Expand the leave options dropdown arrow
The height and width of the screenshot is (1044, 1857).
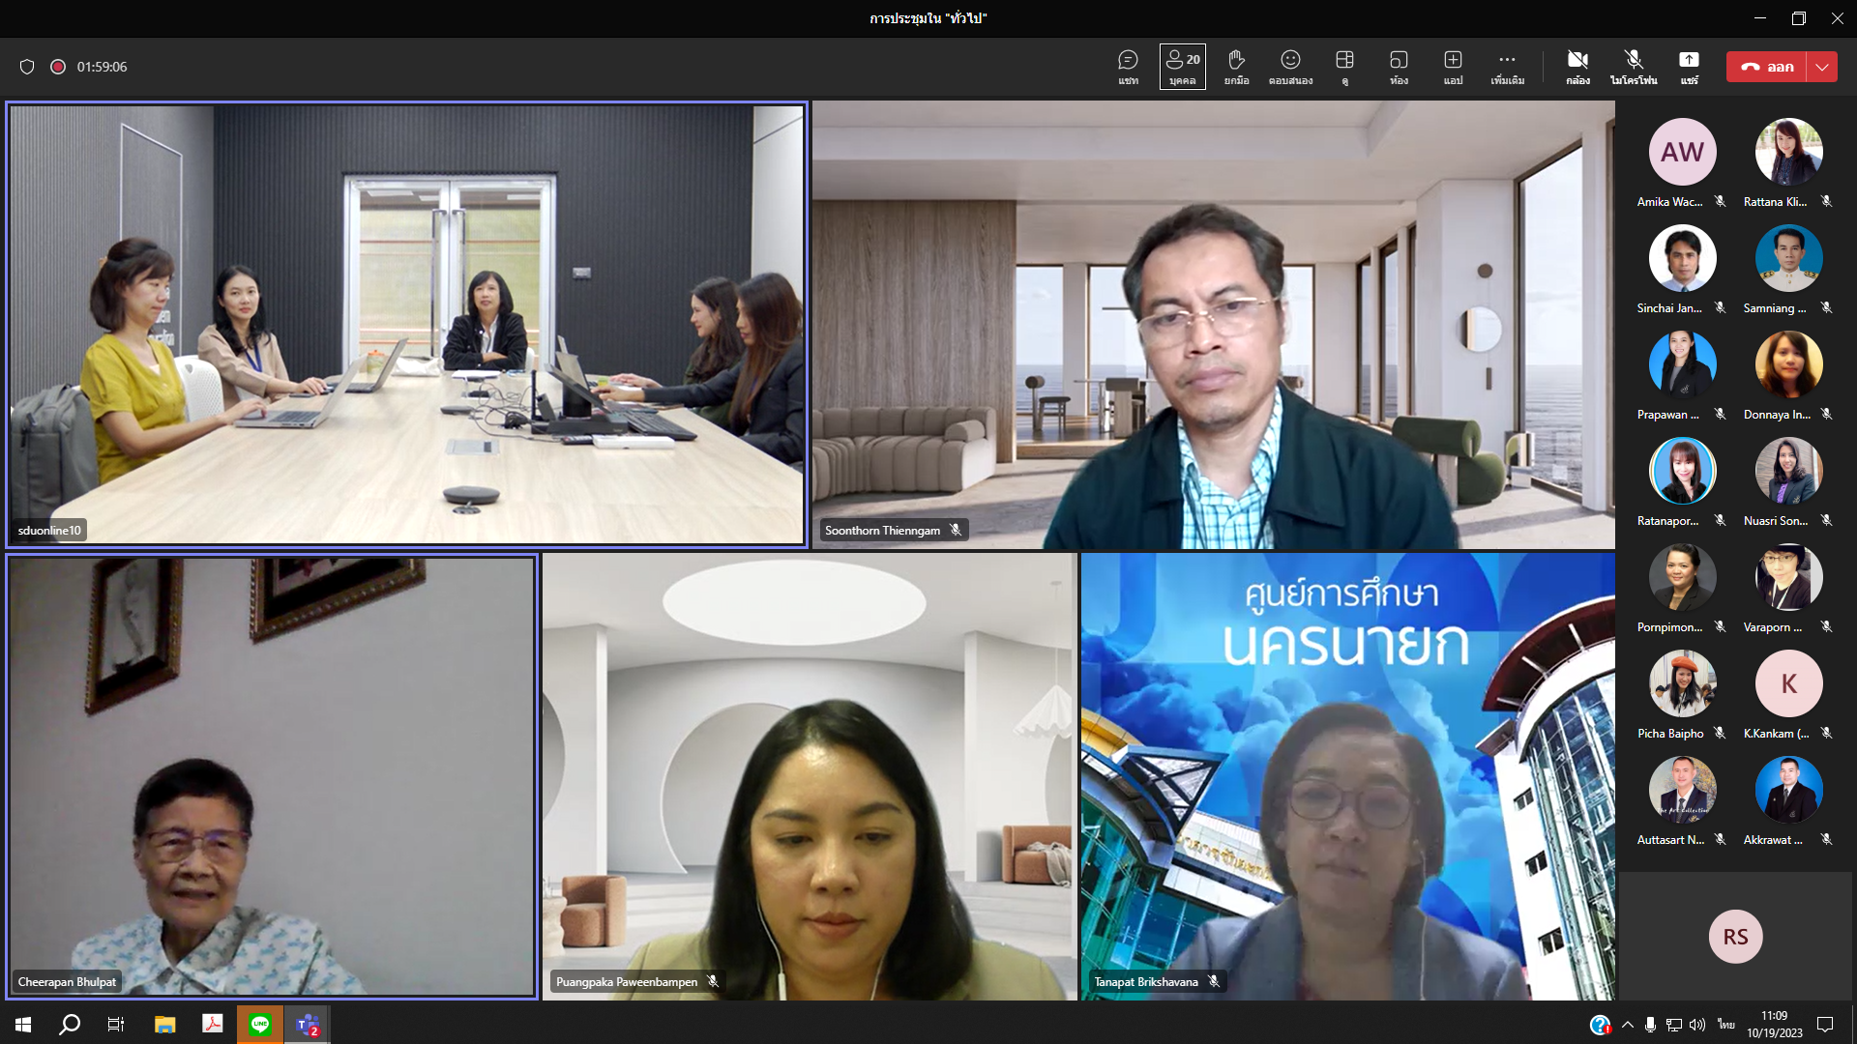click(1822, 67)
